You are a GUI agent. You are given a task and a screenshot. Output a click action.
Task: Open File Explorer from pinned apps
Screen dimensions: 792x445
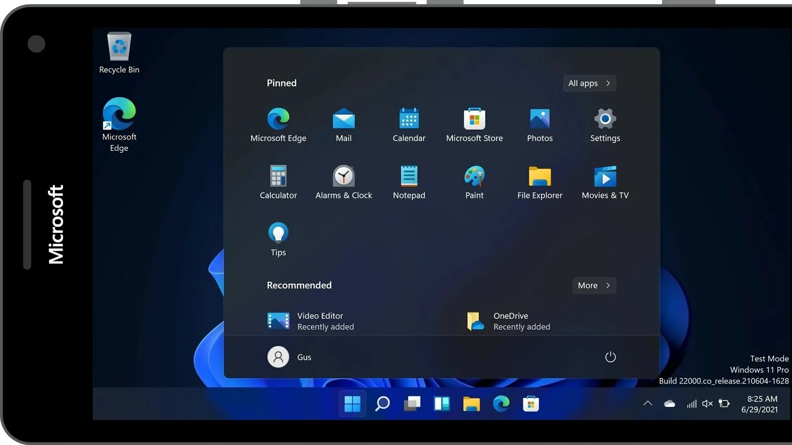pos(540,182)
